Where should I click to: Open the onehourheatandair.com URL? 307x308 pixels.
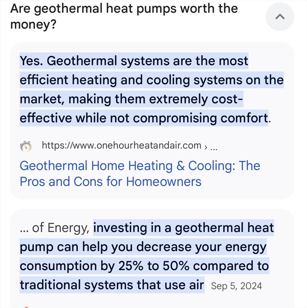pyautogui.click(x=121, y=146)
